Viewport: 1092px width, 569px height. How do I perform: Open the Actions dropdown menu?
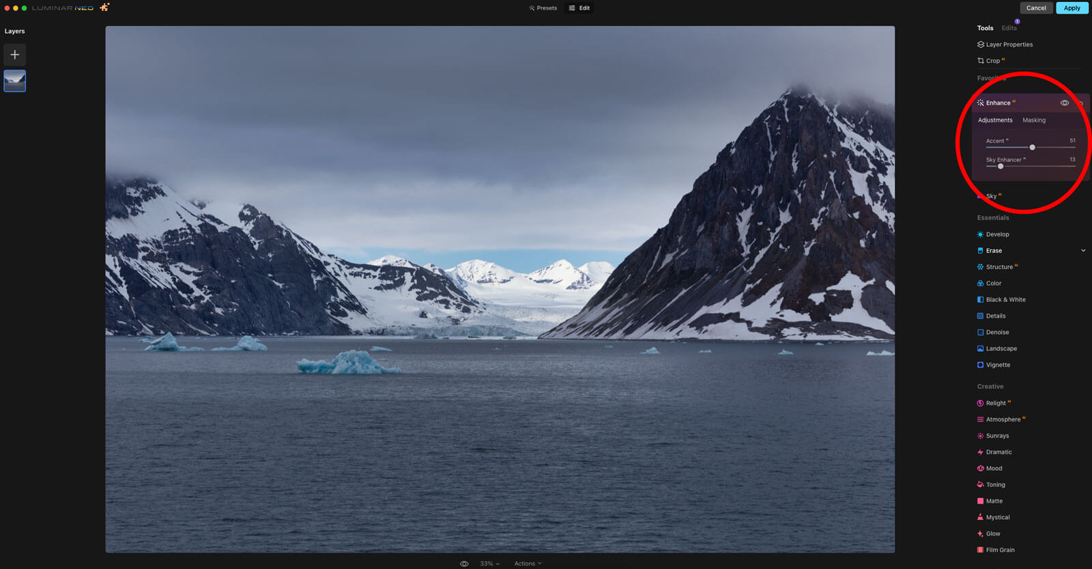tap(528, 564)
